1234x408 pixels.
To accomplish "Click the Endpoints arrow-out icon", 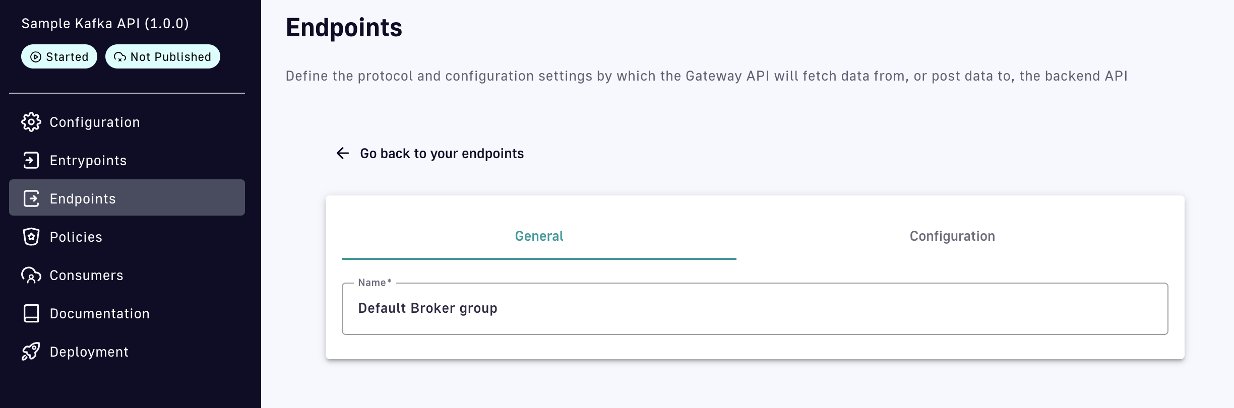I will (31, 198).
